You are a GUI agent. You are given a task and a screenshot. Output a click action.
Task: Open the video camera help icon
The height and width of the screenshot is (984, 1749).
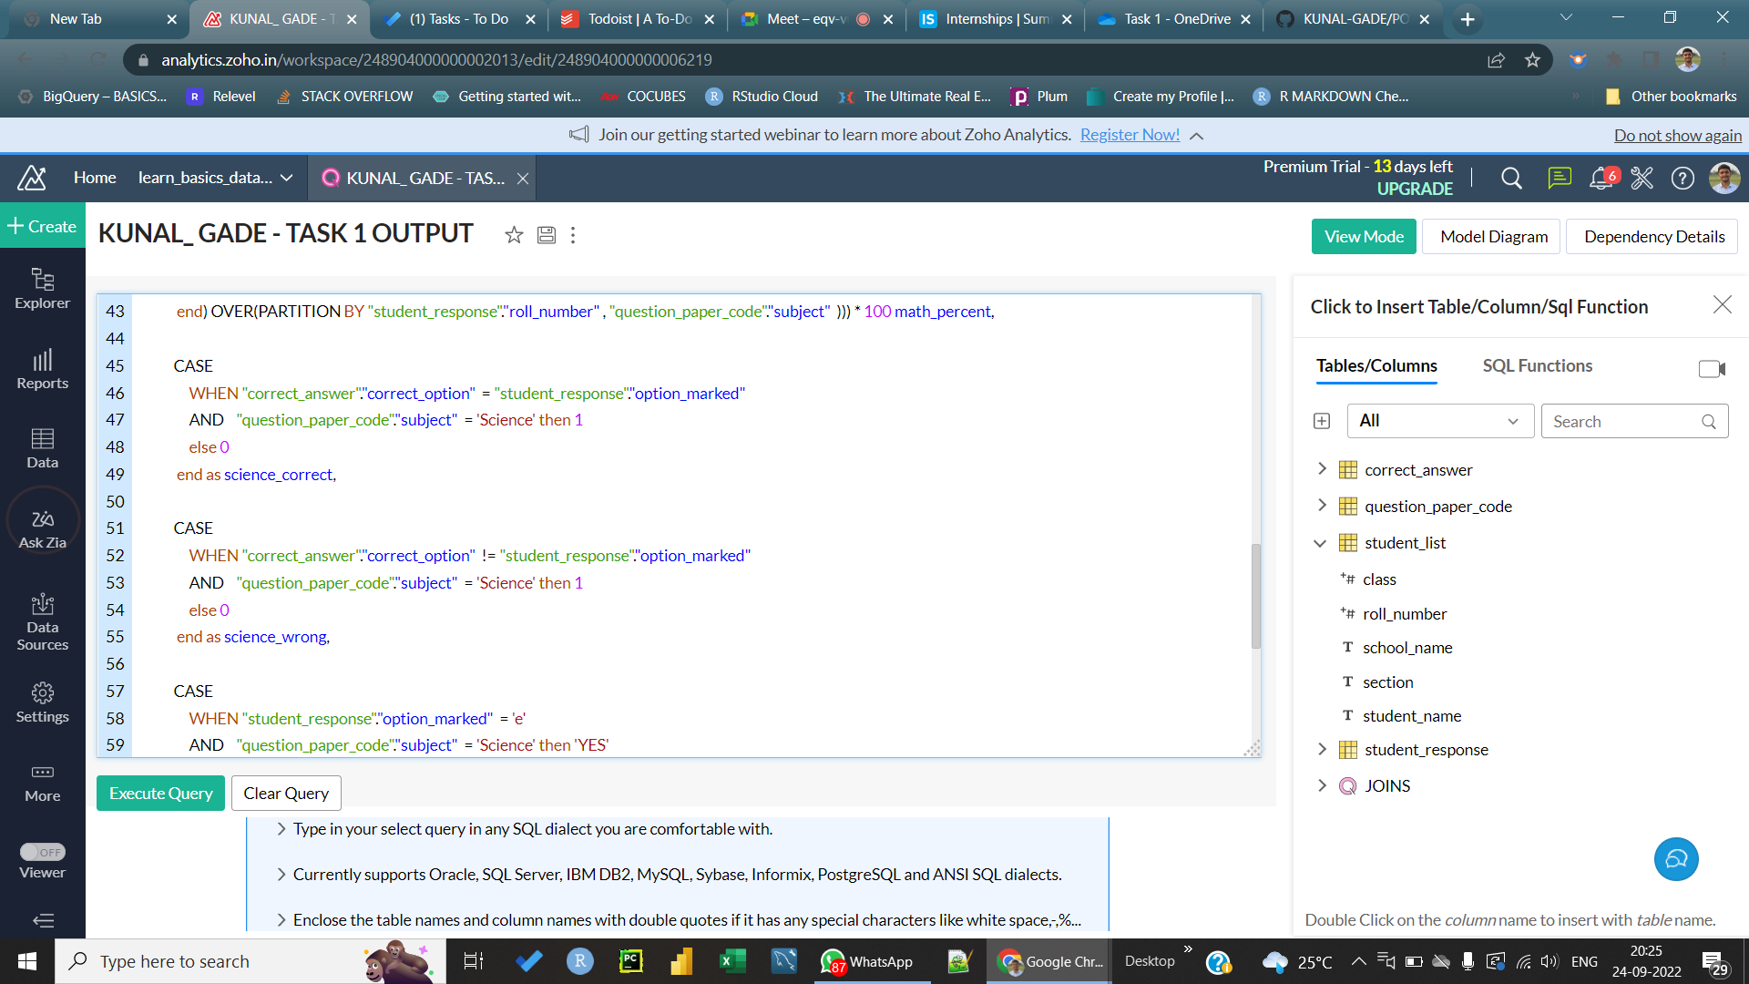pyautogui.click(x=1711, y=368)
